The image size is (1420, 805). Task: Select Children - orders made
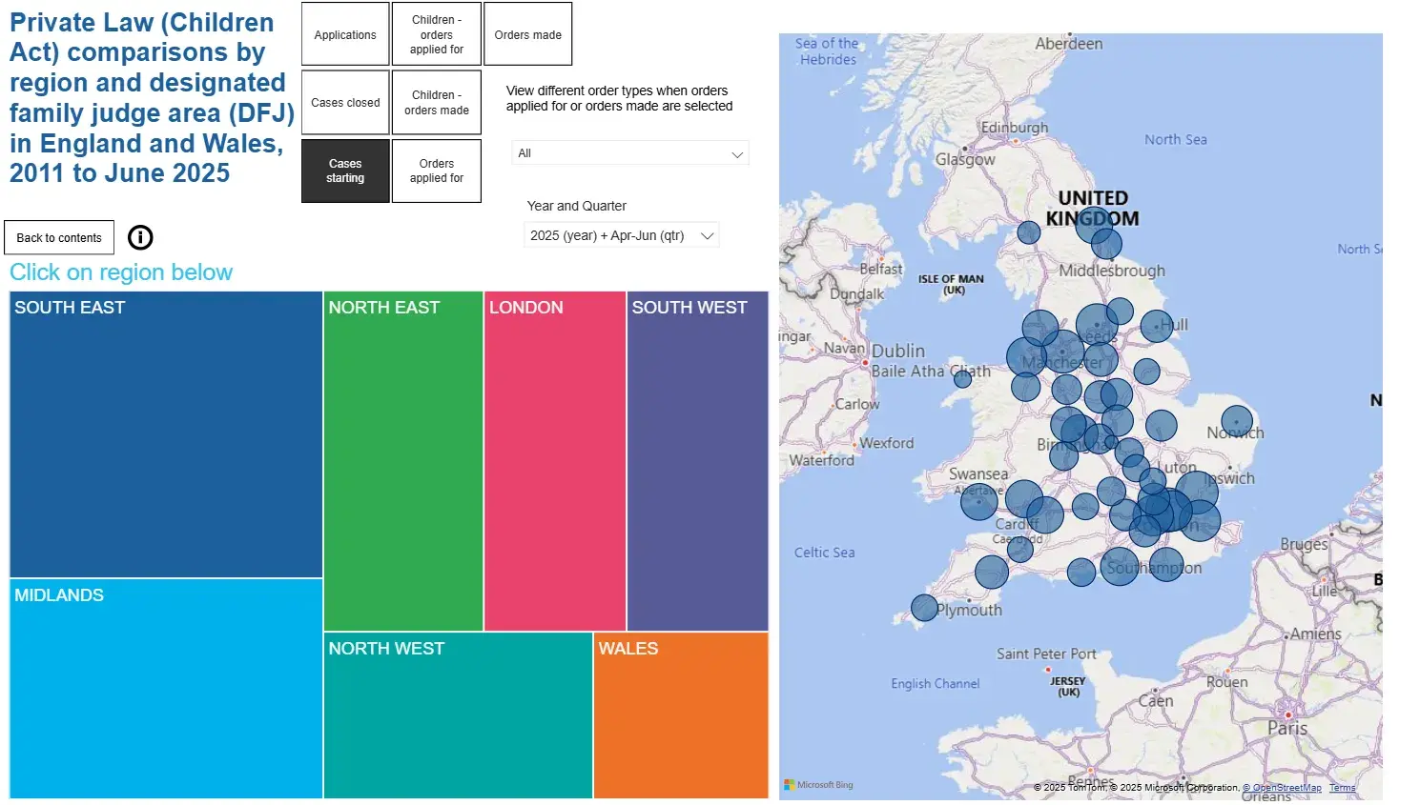(436, 102)
